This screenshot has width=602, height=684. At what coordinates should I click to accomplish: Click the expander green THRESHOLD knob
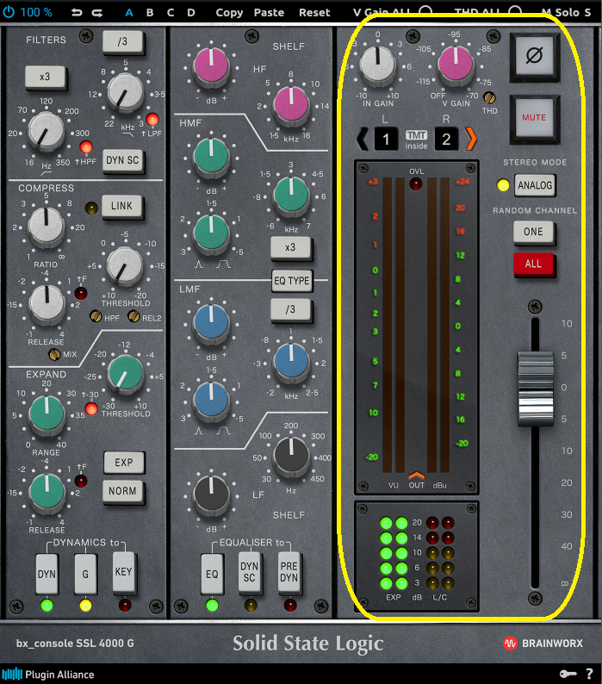click(x=126, y=374)
